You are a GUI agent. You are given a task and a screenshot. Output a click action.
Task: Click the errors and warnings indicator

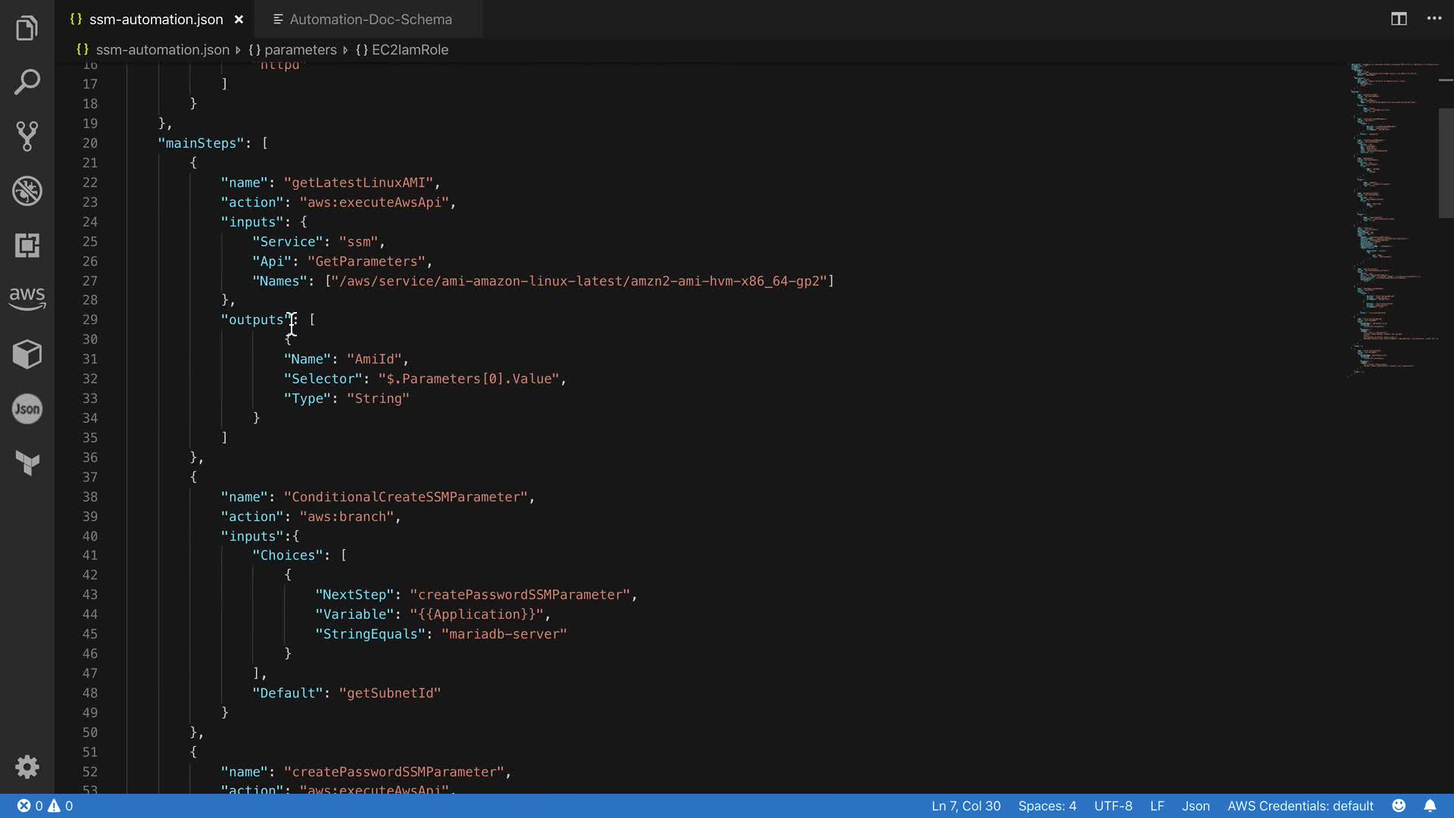tap(45, 806)
